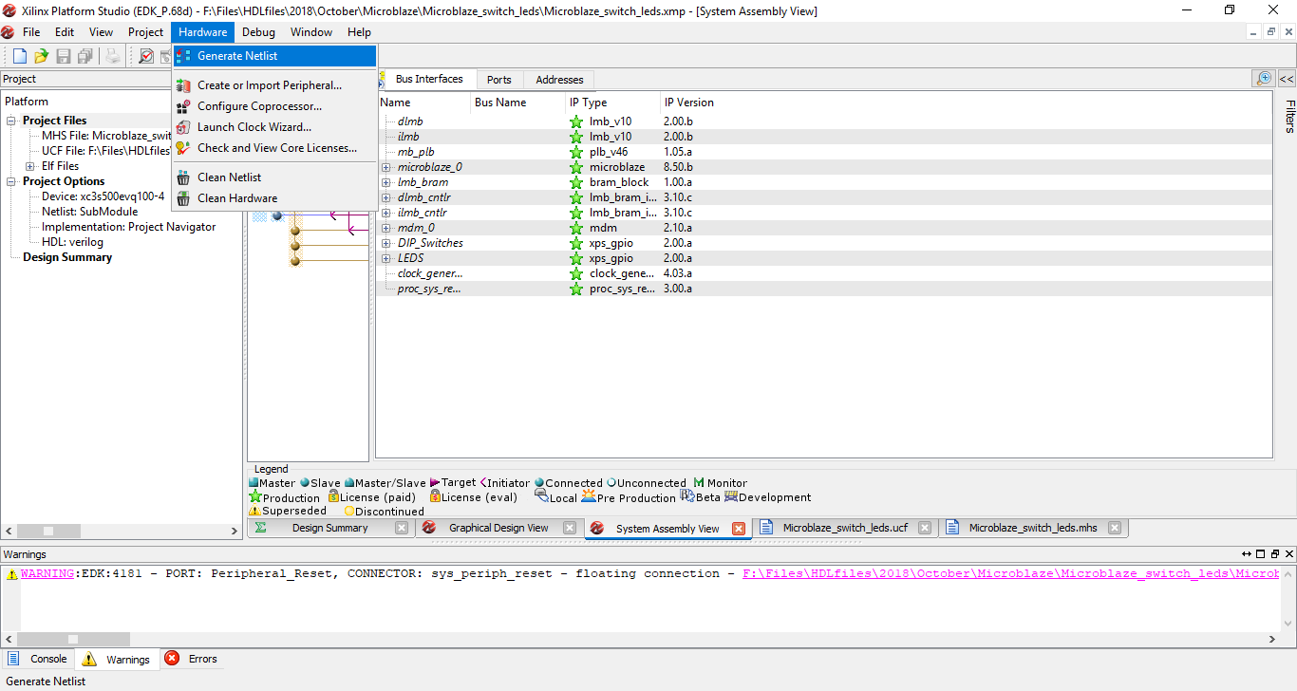
Task: Click the Xilinx logo on System Assembly View tab
Action: [597, 528]
